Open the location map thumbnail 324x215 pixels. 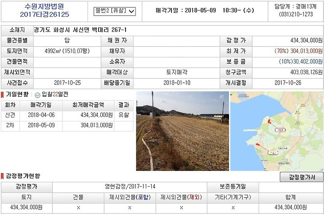pyautogui.click(x=276, y=131)
